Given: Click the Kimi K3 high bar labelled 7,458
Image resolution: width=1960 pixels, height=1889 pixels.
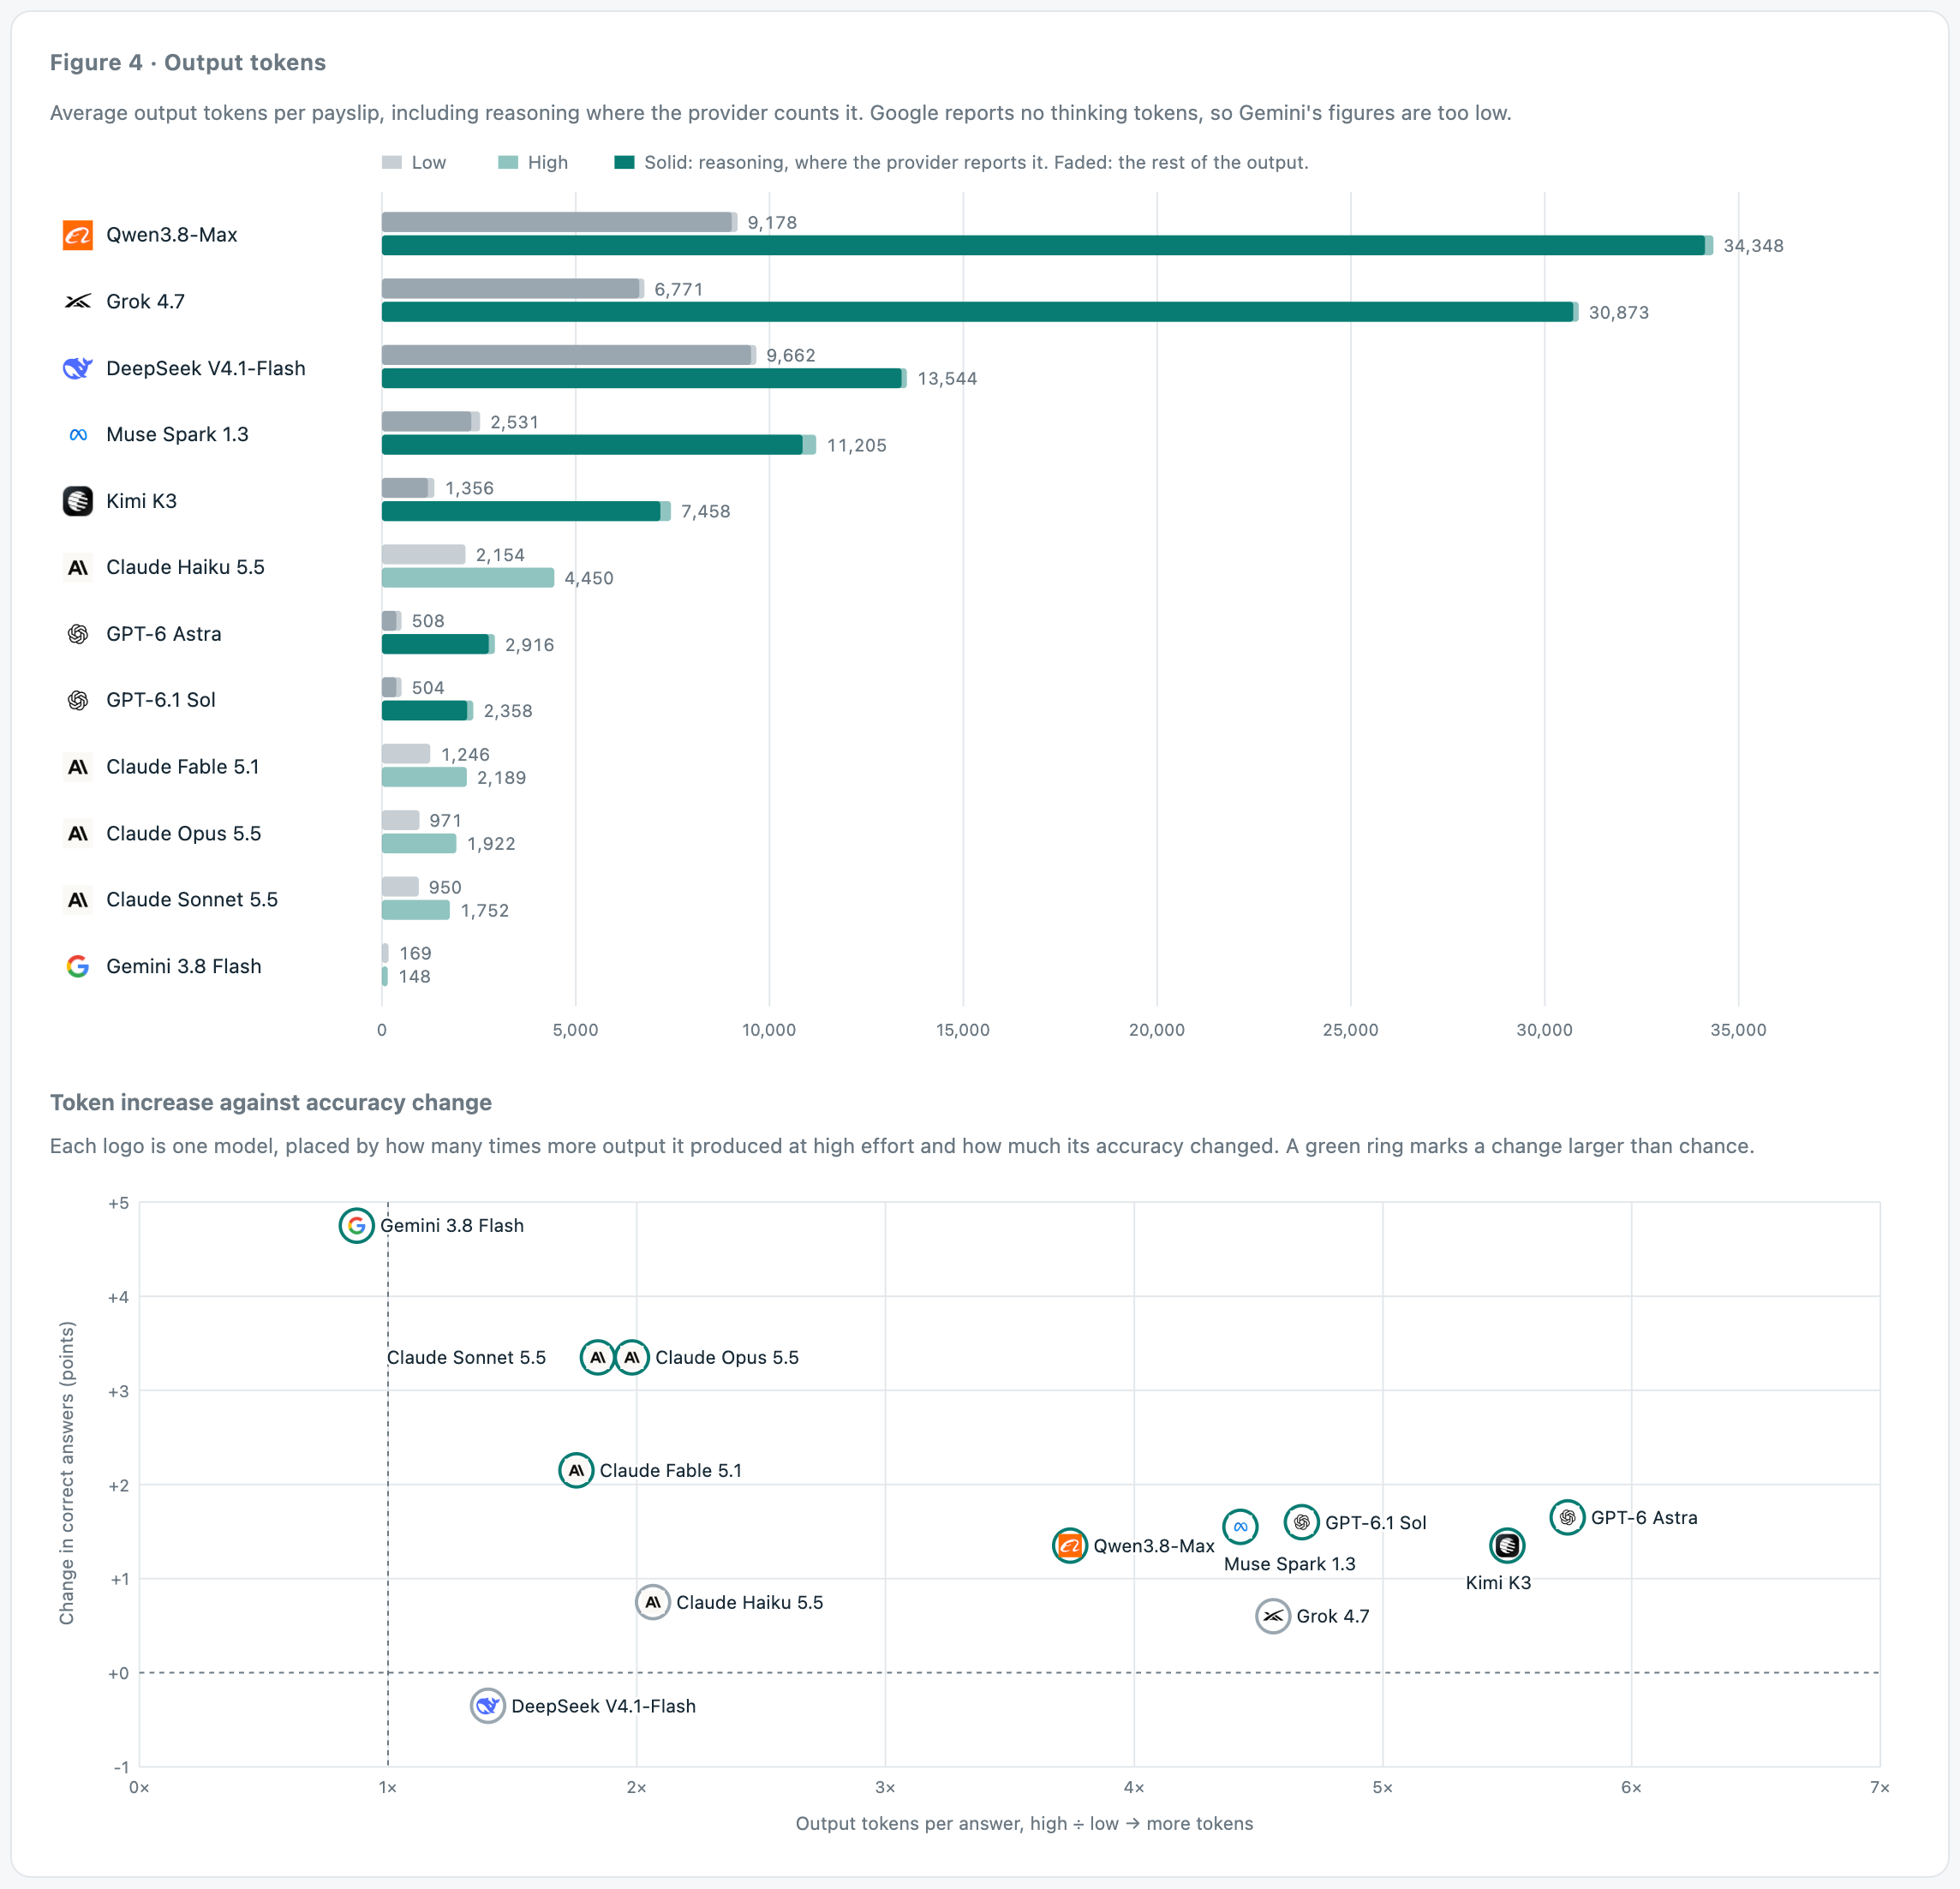Looking at the screenshot, I should (x=526, y=511).
